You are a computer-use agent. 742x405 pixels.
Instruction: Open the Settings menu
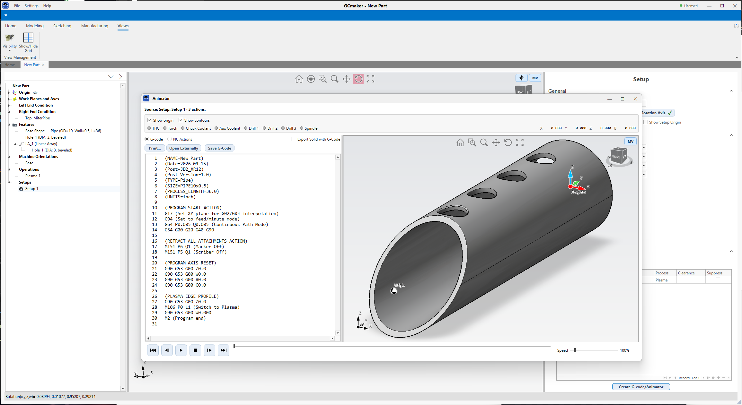coord(31,6)
